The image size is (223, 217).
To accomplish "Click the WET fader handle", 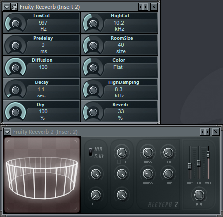I will point(208,154).
